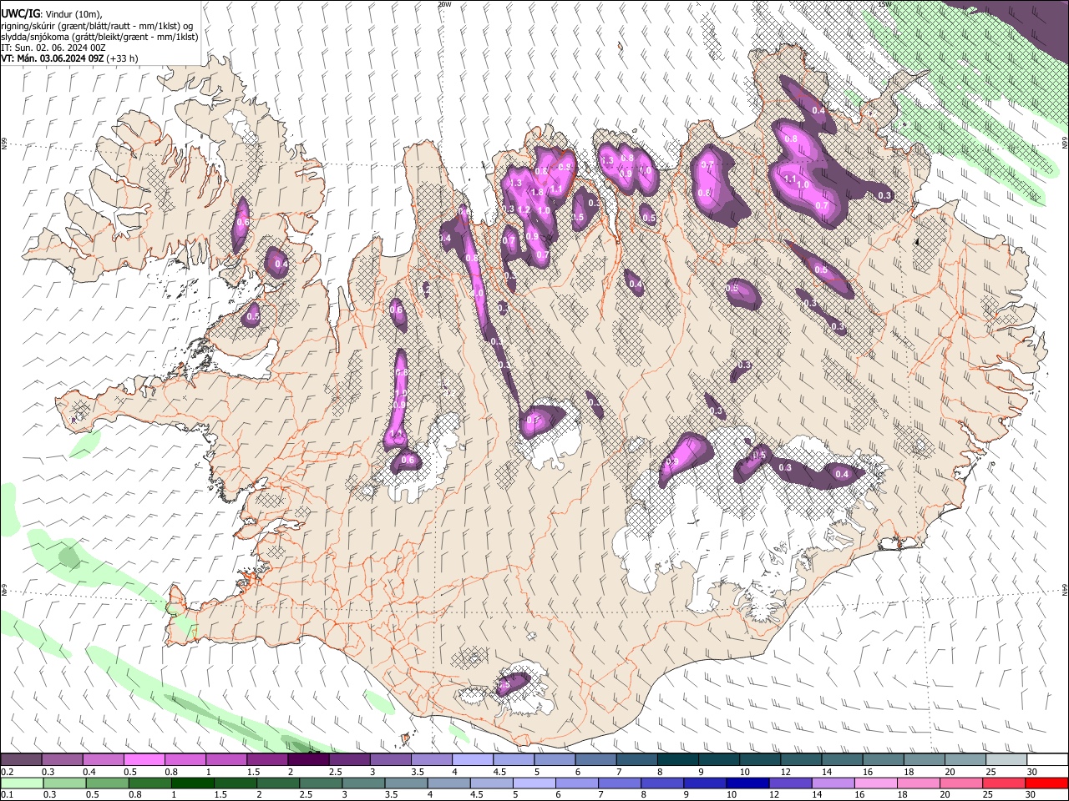
Task: Pick bright red rain swatch right of 30
Action: pos(1046,783)
